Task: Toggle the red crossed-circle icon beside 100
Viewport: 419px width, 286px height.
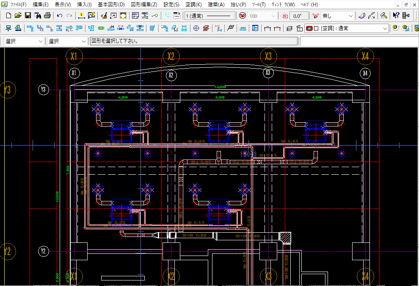Action: (242, 16)
